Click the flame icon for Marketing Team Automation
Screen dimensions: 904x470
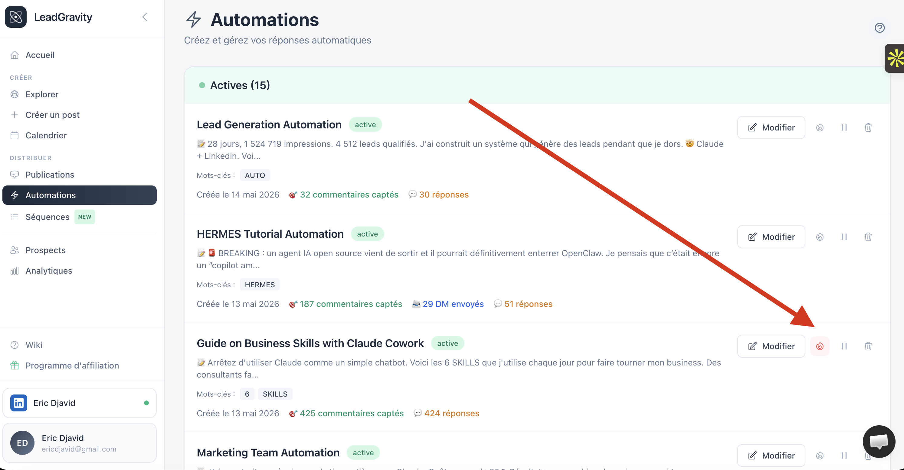[x=820, y=456]
